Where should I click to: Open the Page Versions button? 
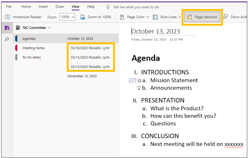point(202,17)
